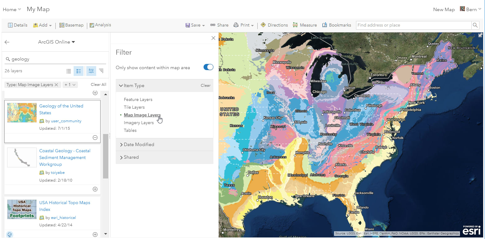
Task: Click the My Map title
Action: click(38, 9)
